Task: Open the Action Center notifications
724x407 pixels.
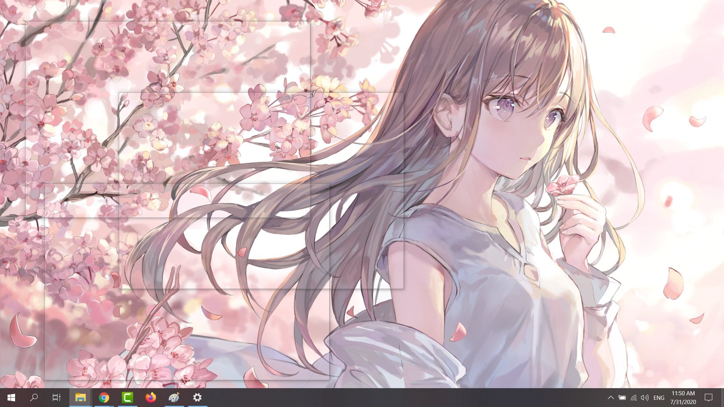Action: click(x=709, y=398)
